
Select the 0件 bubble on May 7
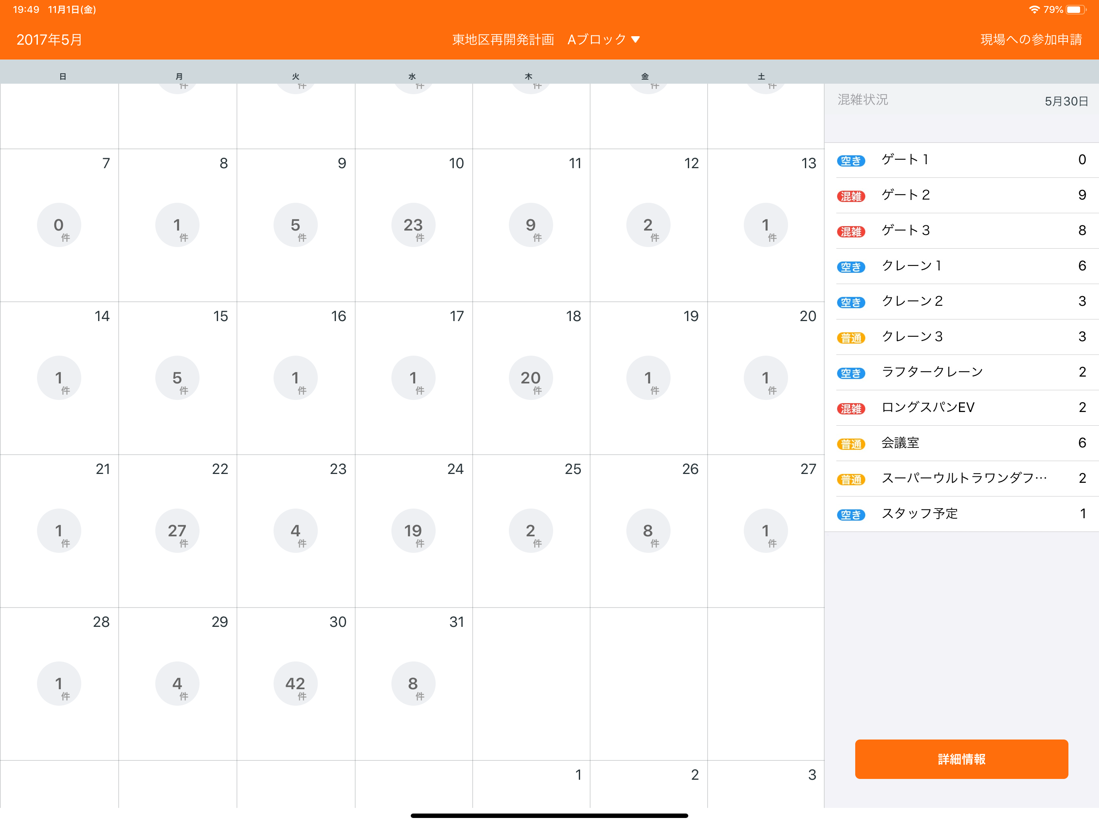click(x=59, y=225)
